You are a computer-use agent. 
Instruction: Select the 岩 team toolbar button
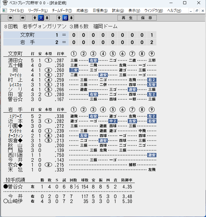65,18
